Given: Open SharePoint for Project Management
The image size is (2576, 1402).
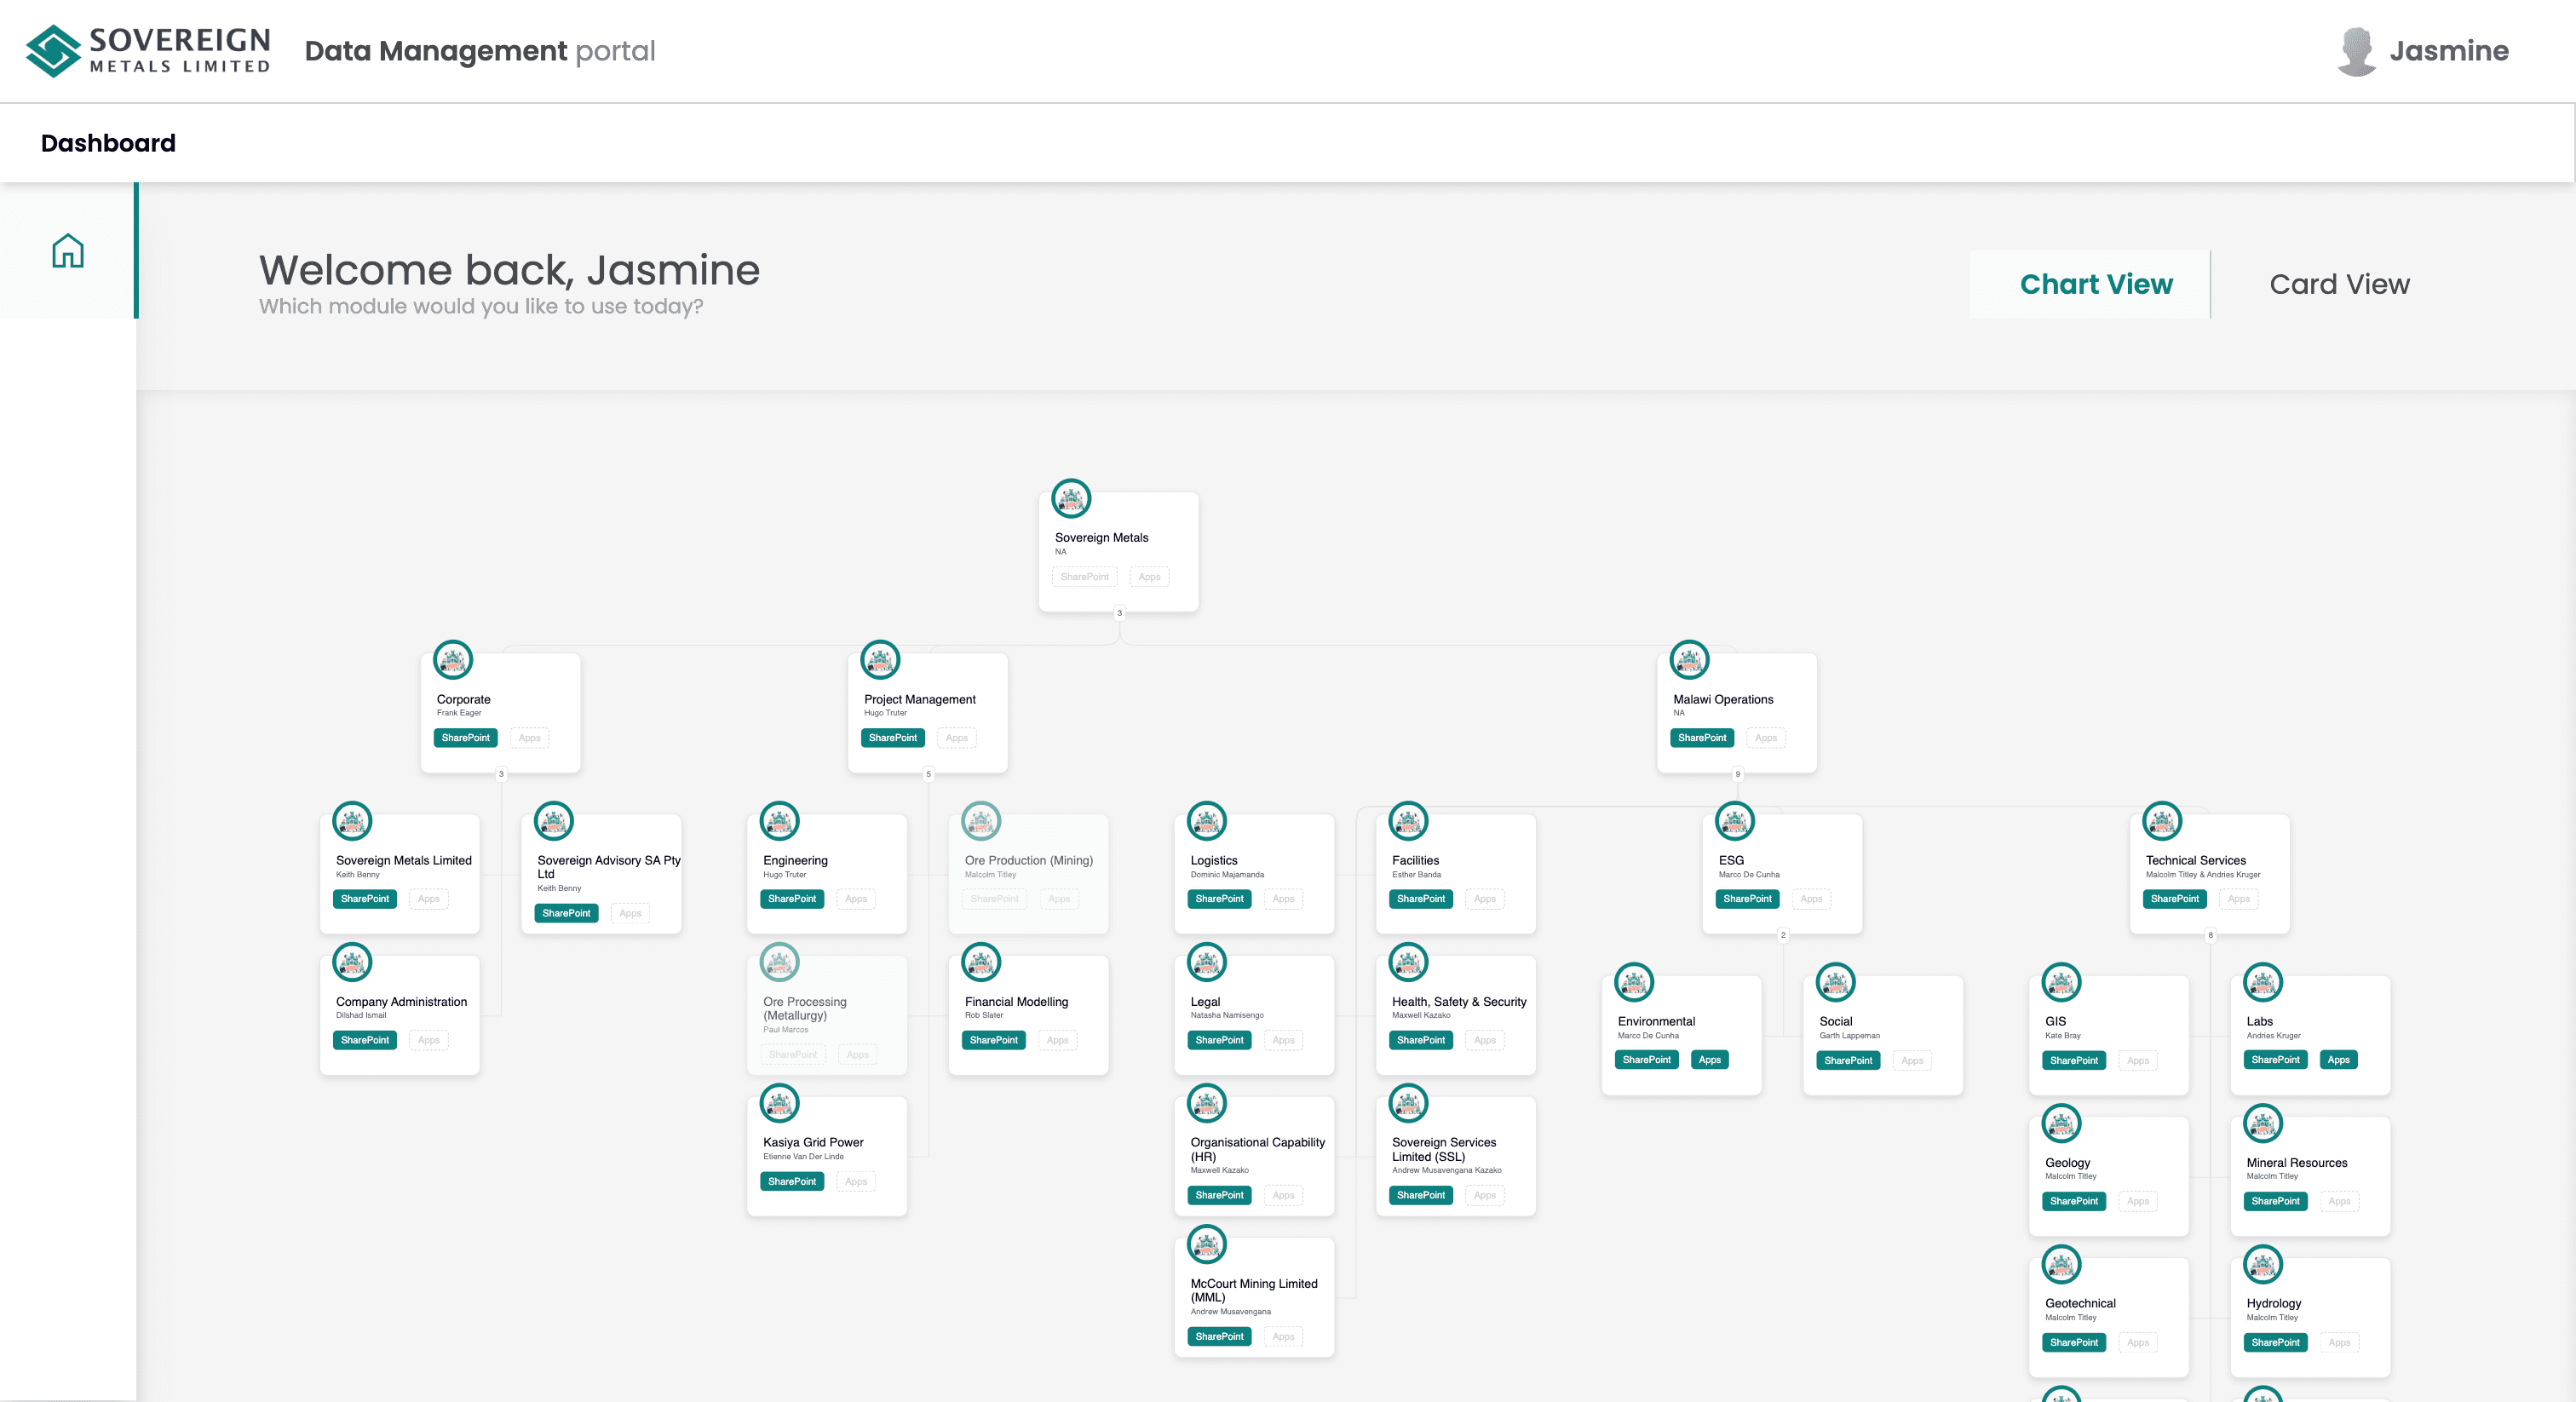Looking at the screenshot, I should [893, 738].
